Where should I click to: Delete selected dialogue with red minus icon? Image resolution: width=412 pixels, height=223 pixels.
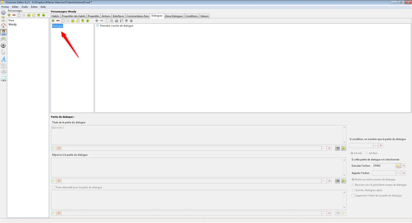coord(58,21)
